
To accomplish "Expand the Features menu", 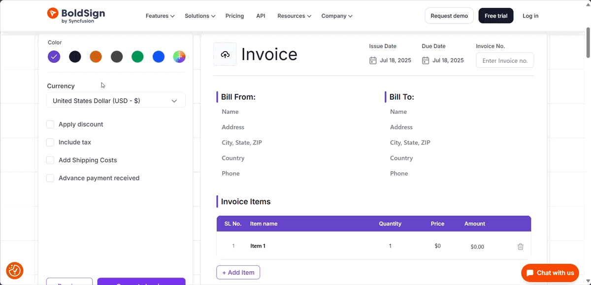I will click(x=160, y=16).
